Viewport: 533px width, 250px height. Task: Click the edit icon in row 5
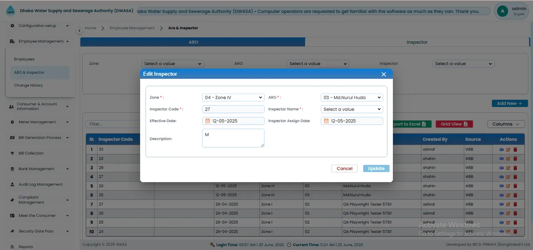pyautogui.click(x=508, y=186)
